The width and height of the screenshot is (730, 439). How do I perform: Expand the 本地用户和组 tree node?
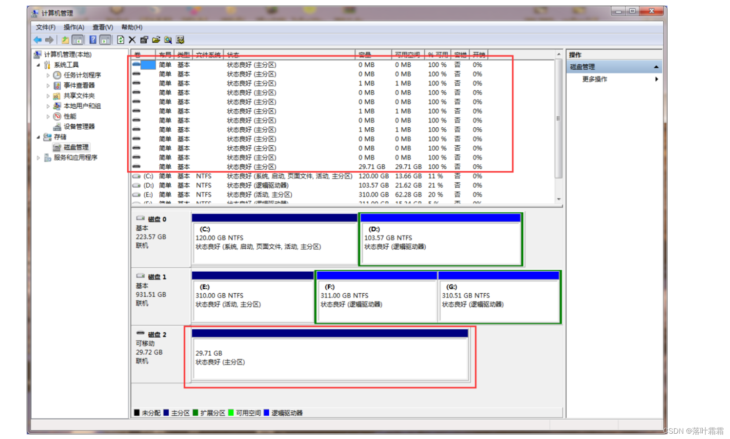(x=48, y=106)
